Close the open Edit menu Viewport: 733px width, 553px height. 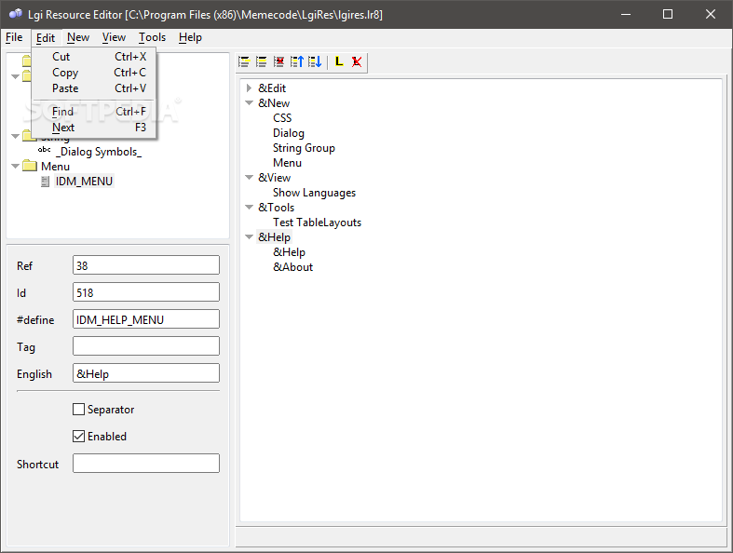pyautogui.click(x=46, y=38)
